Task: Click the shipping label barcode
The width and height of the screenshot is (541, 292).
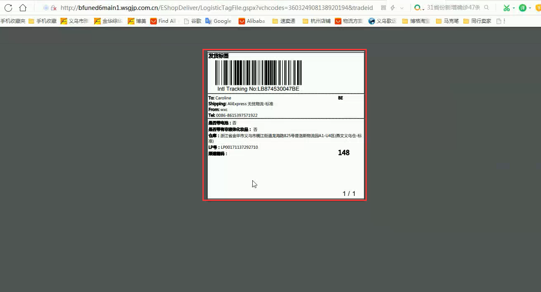Action: (x=258, y=72)
